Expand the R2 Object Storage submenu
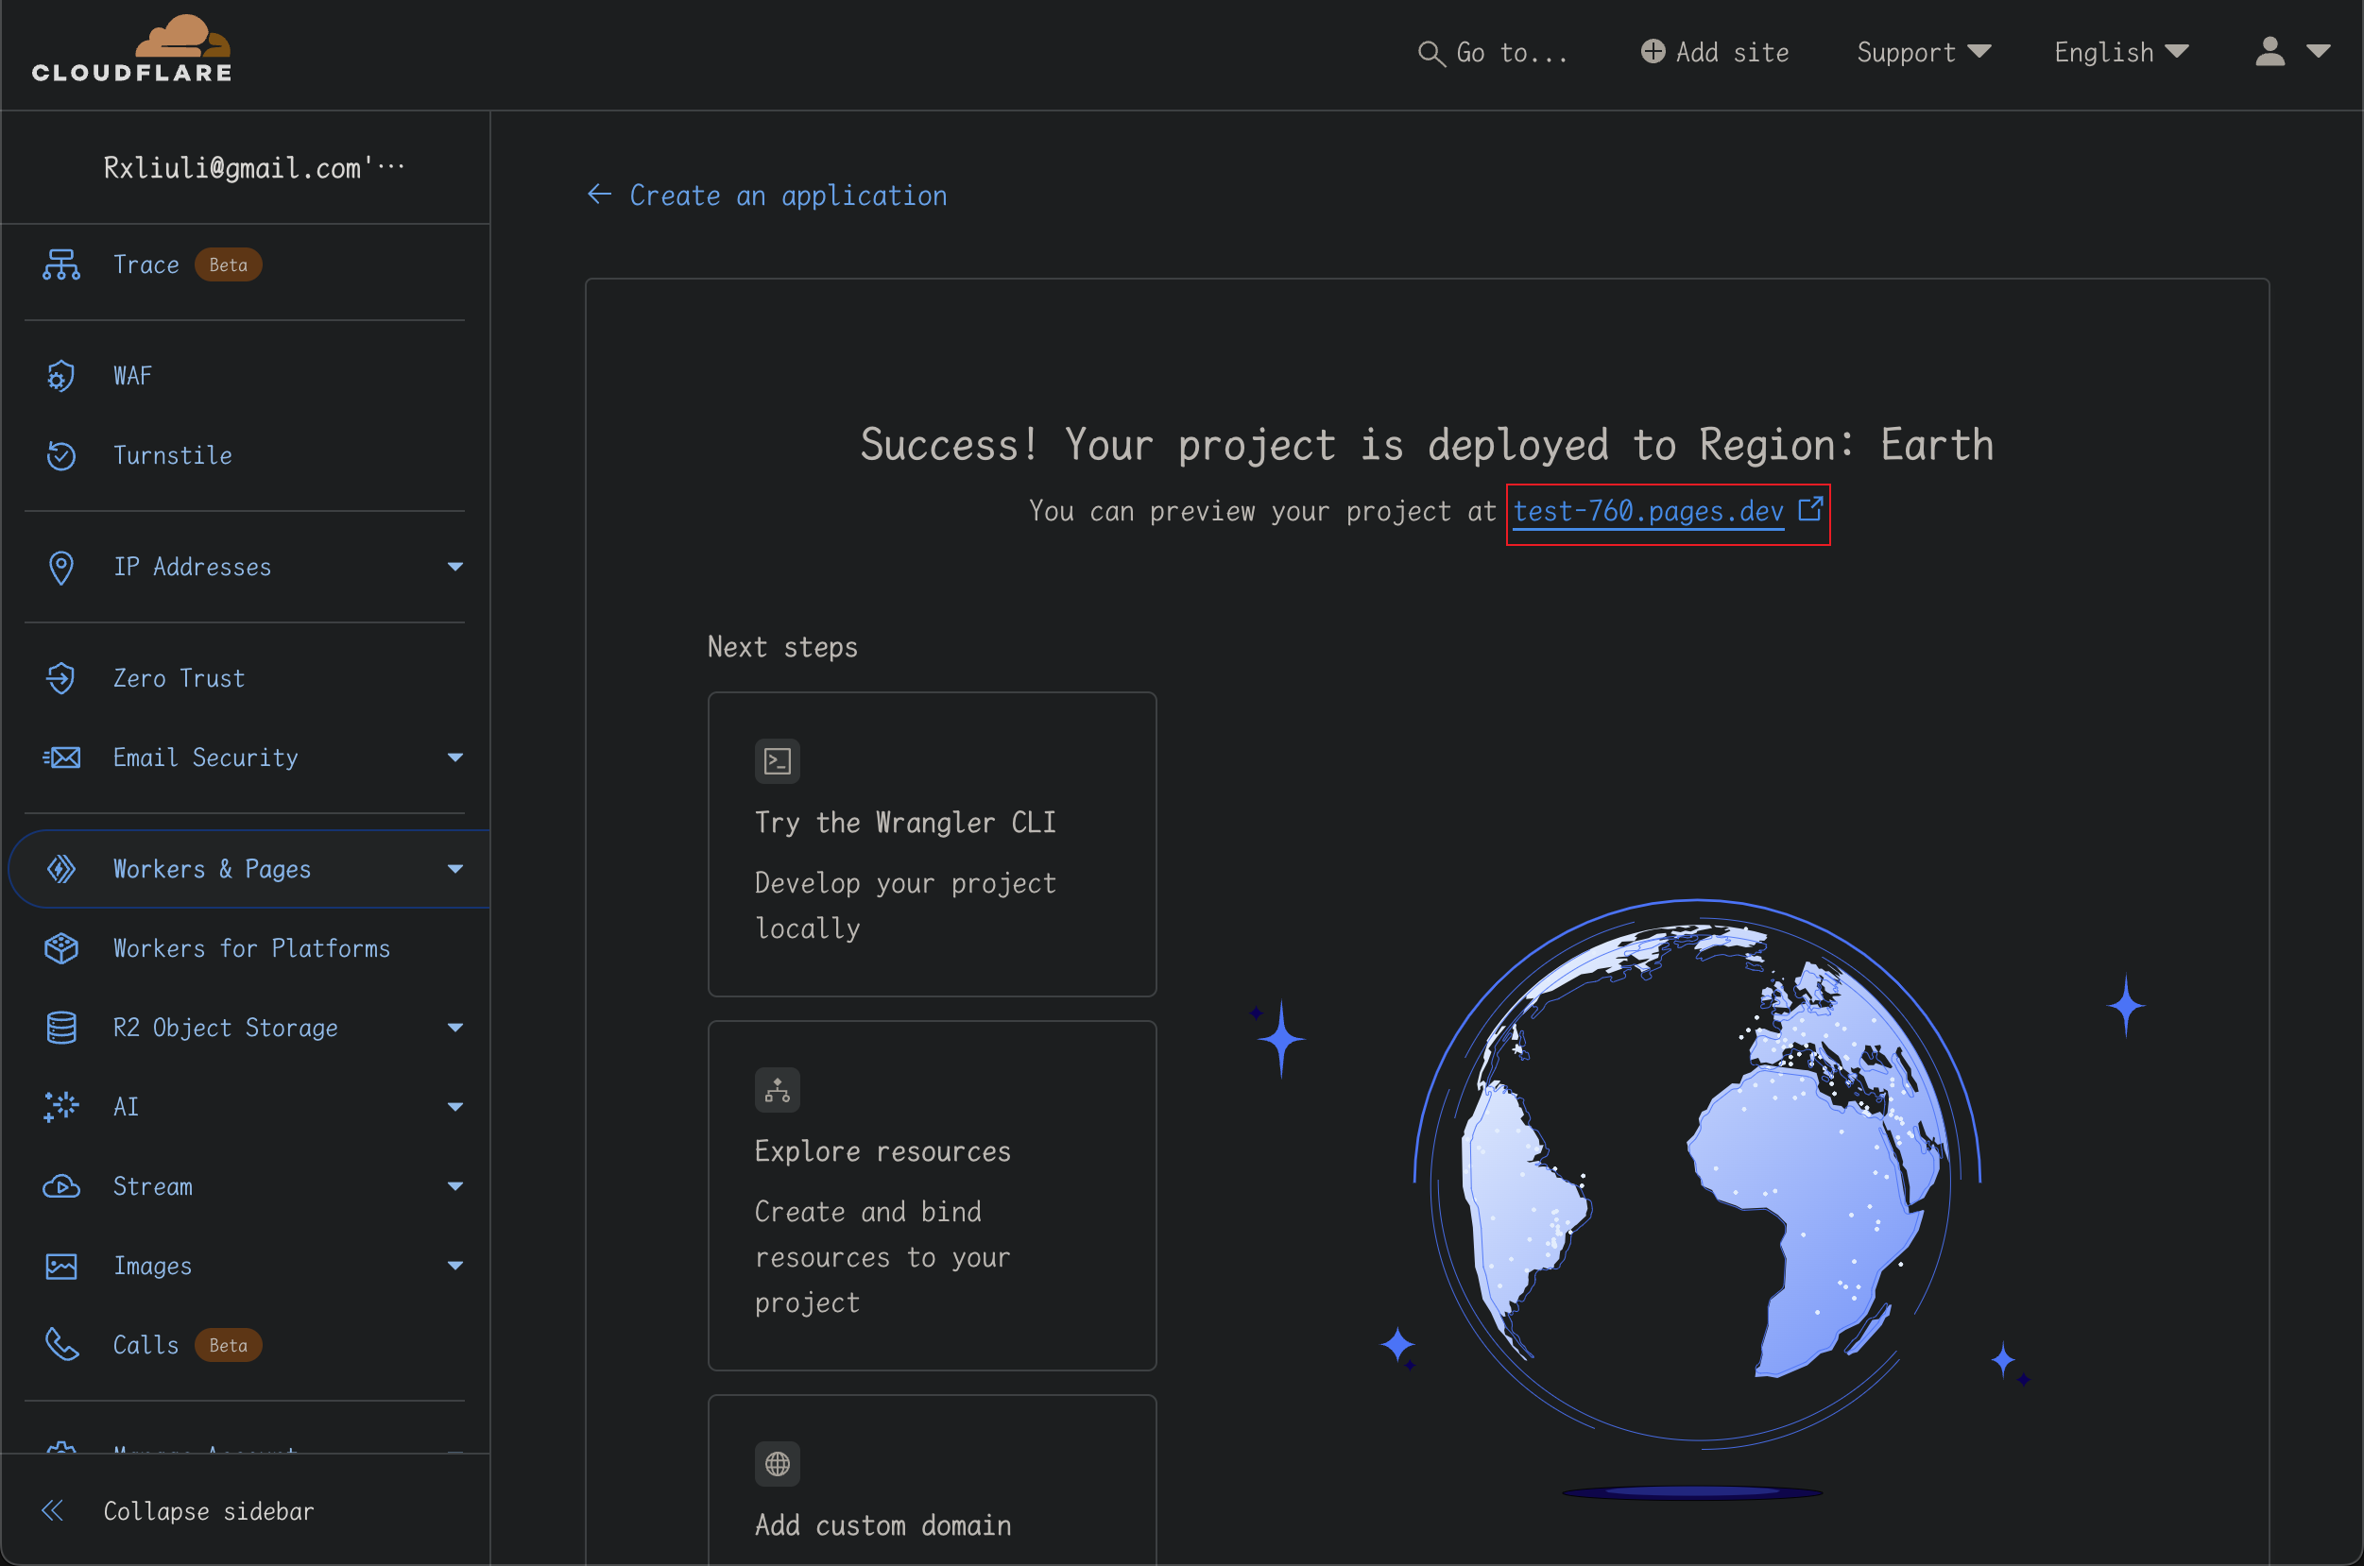 click(454, 1028)
